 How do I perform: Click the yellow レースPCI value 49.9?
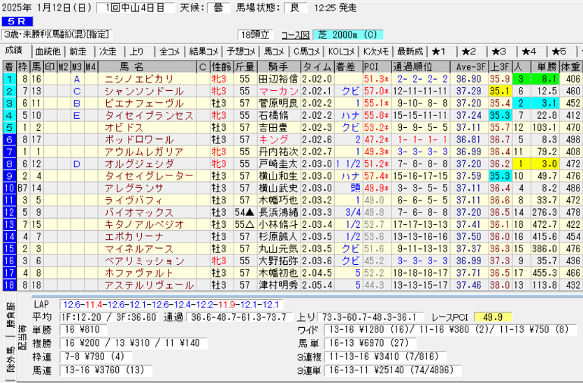click(x=493, y=317)
